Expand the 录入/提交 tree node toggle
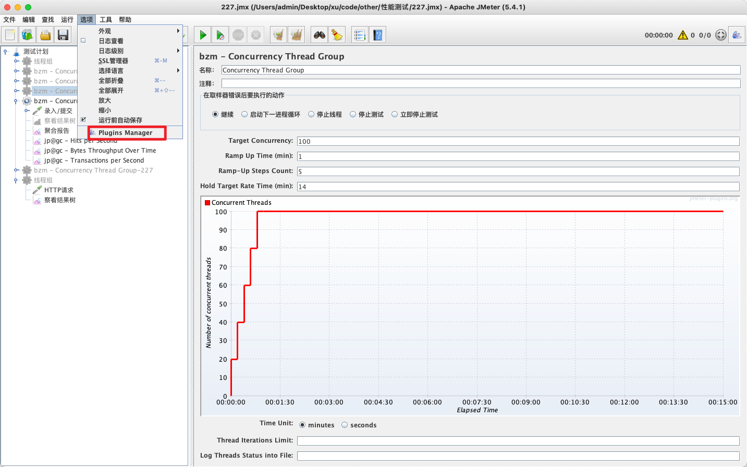The width and height of the screenshot is (747, 467). click(x=27, y=110)
